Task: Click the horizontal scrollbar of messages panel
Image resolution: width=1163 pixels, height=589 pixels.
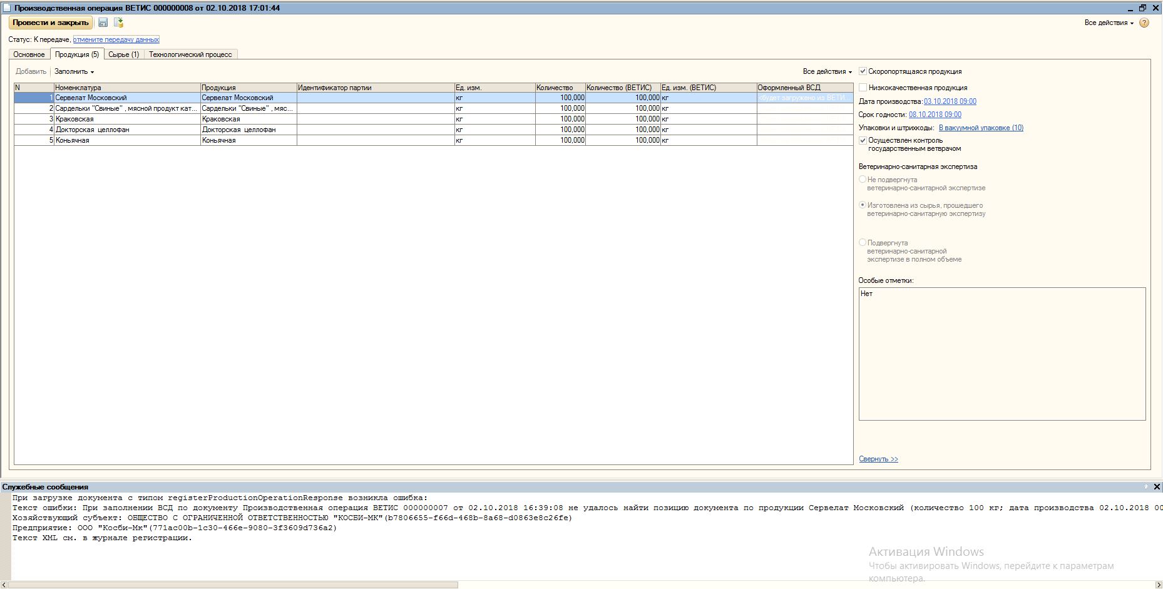Action: click(x=234, y=585)
